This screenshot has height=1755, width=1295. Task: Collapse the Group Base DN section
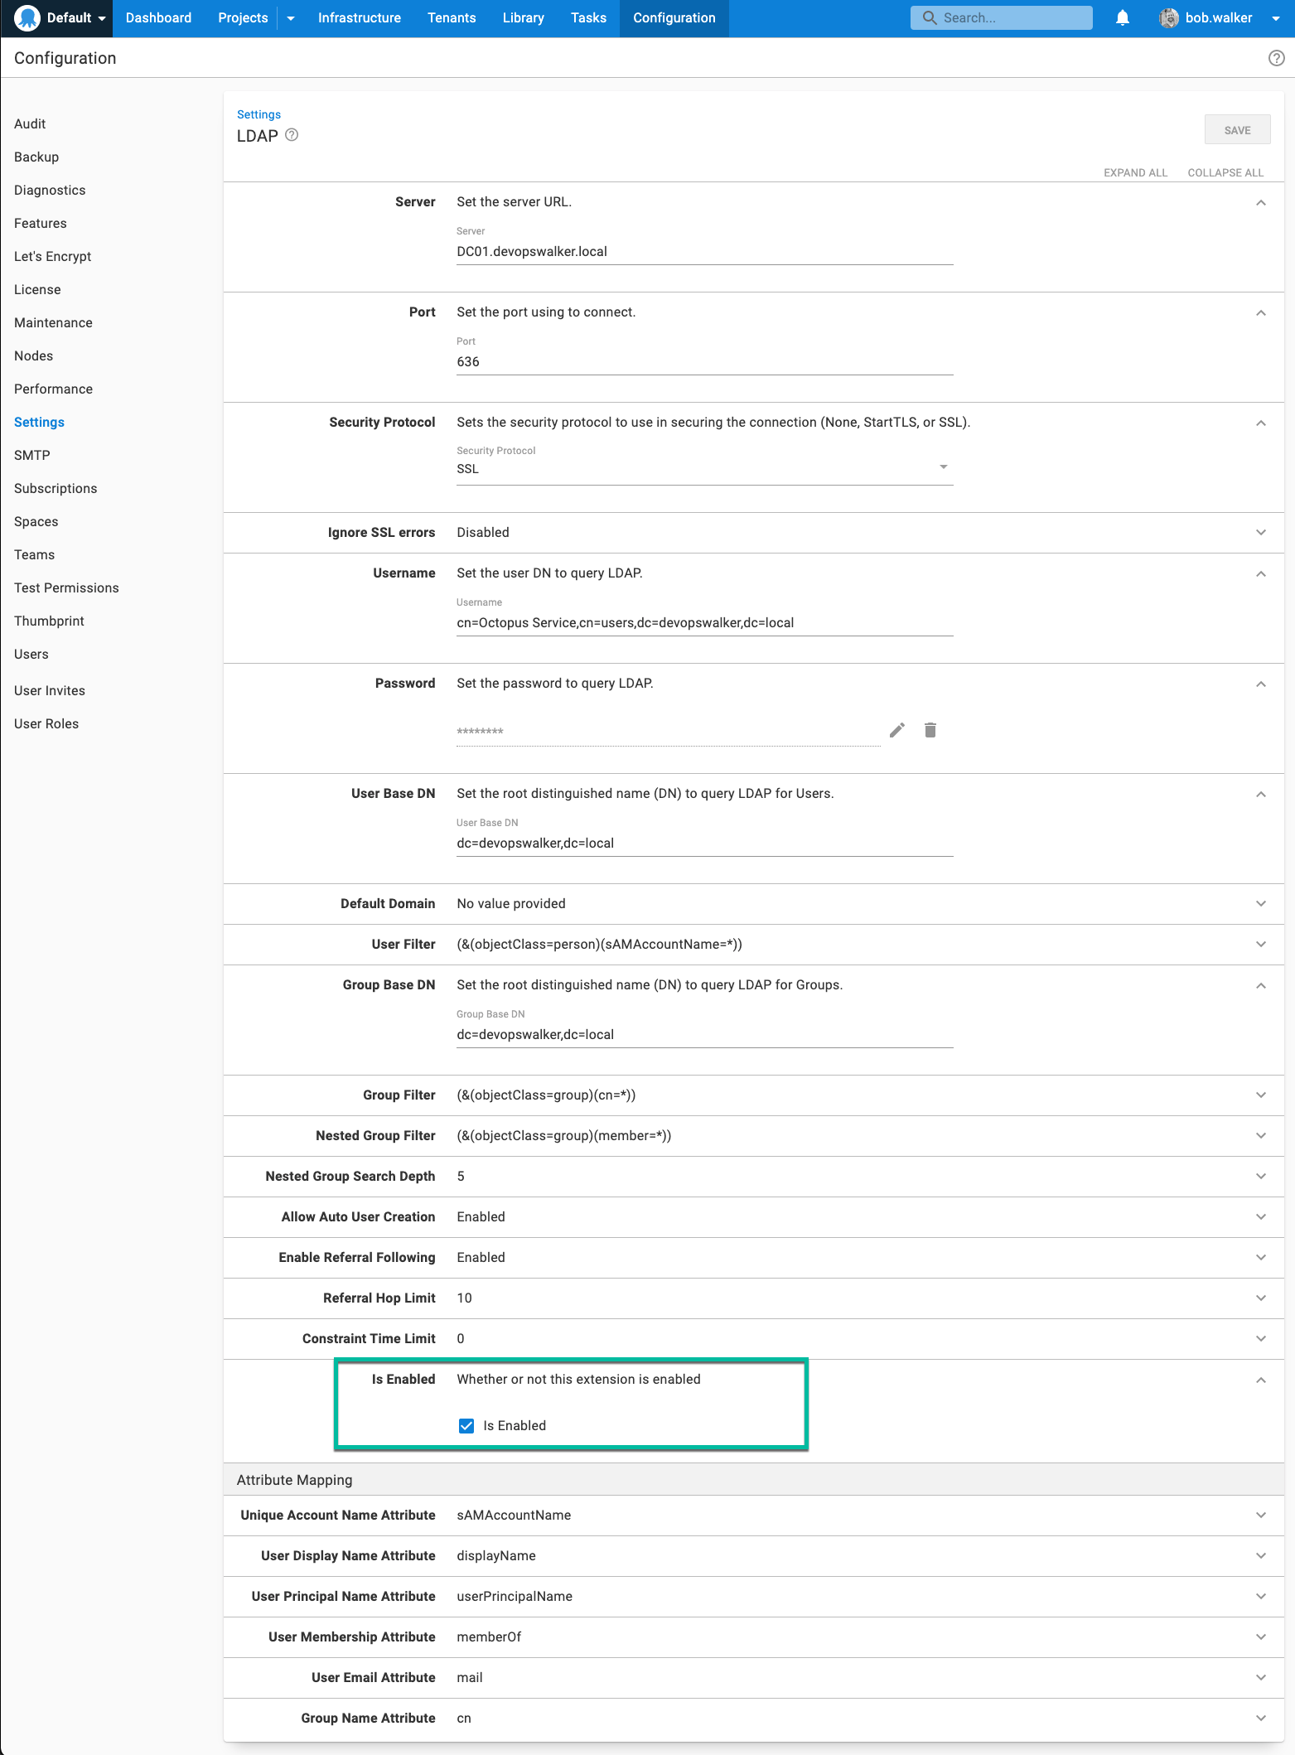(x=1261, y=985)
